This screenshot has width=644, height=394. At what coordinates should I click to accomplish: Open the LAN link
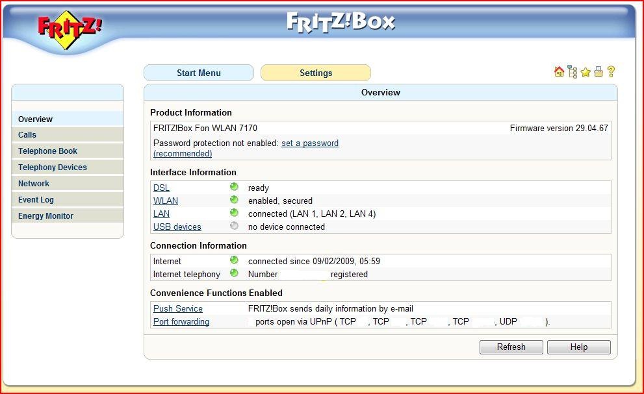(161, 214)
